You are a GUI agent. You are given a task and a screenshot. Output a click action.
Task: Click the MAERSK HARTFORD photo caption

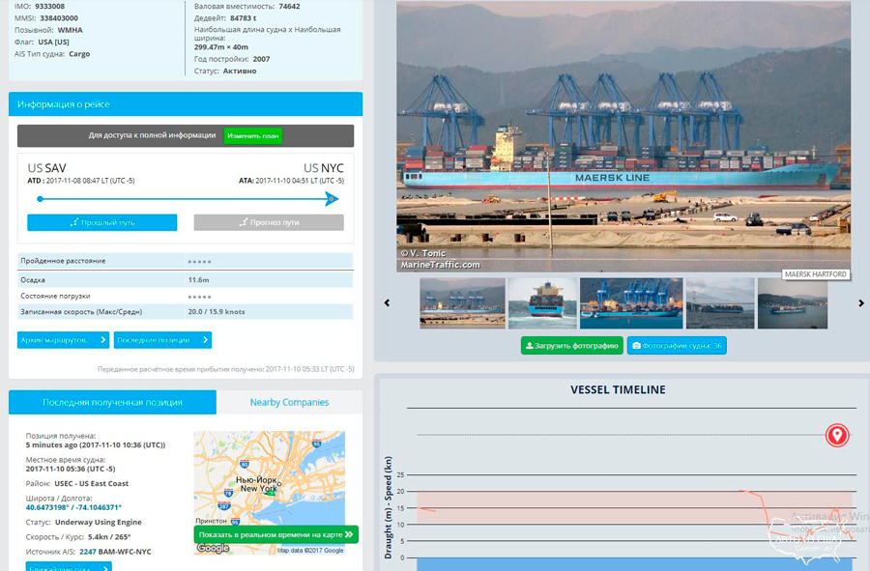pos(816,273)
